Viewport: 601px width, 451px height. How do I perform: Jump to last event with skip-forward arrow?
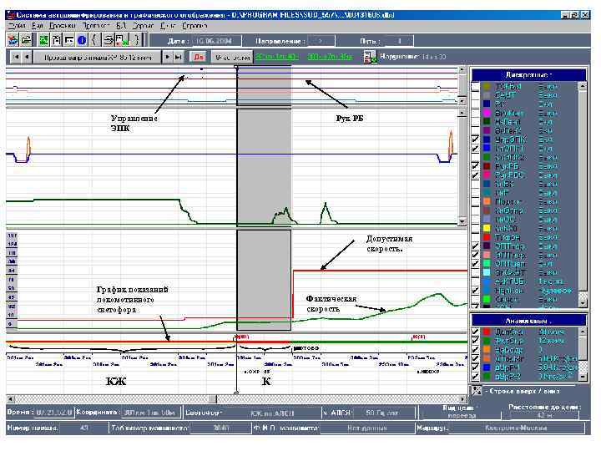pyautogui.click(x=179, y=57)
